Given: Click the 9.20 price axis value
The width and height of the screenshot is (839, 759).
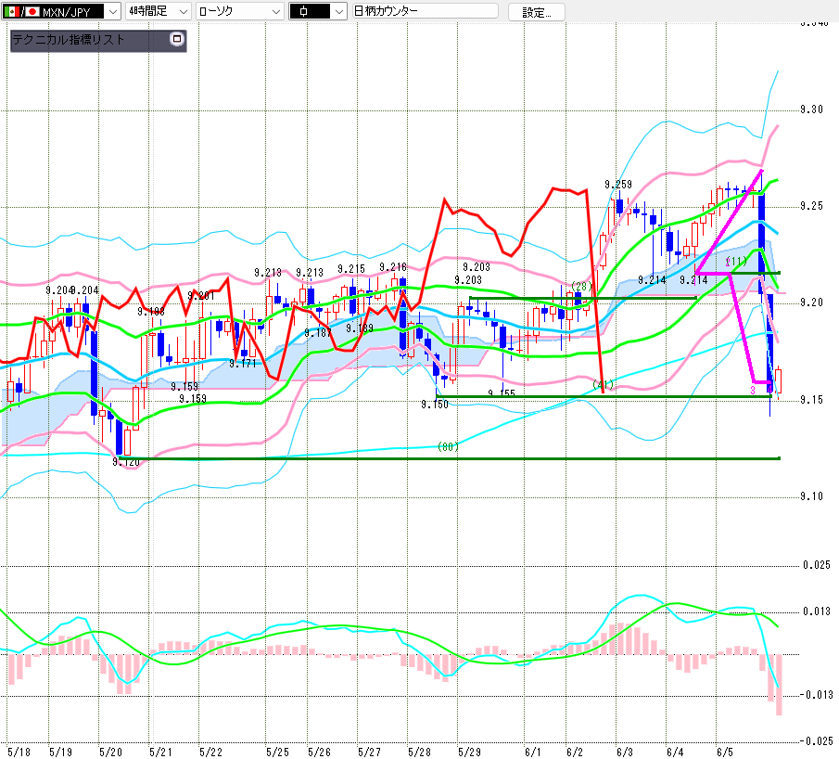Looking at the screenshot, I should click(812, 302).
